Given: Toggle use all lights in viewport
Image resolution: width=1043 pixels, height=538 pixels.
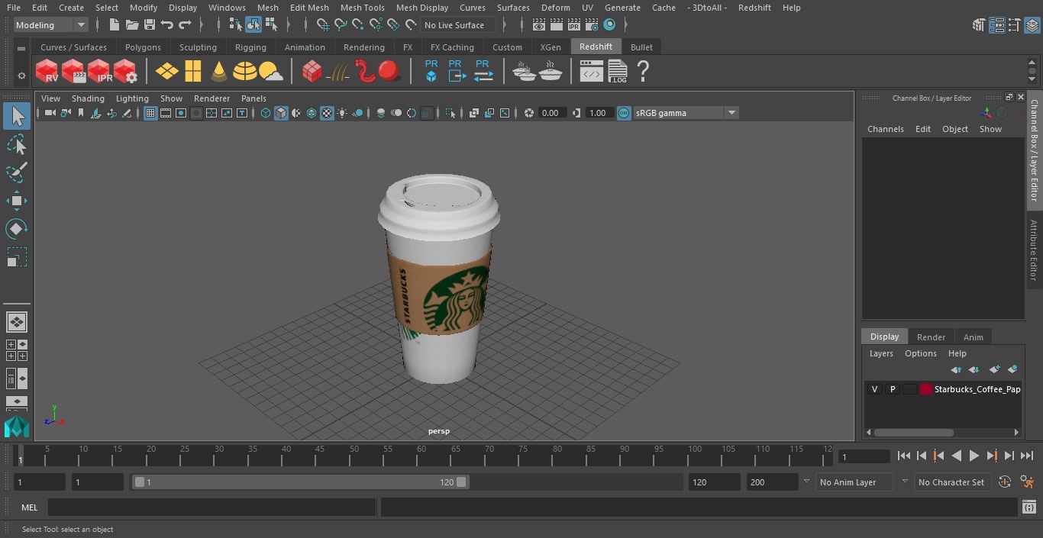Looking at the screenshot, I should point(342,113).
